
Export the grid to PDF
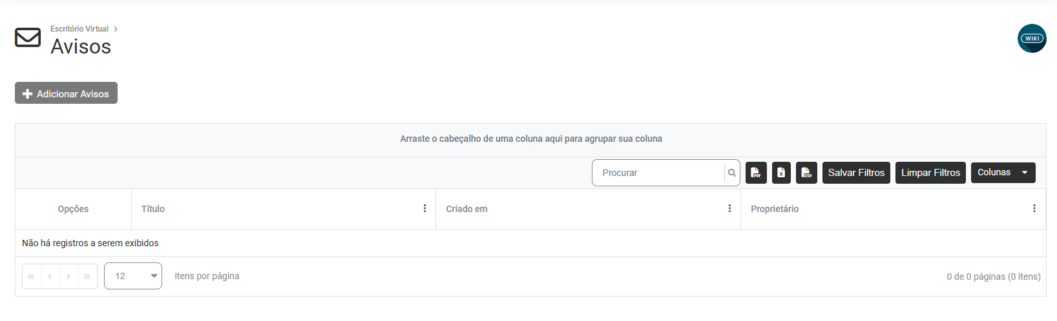[756, 173]
